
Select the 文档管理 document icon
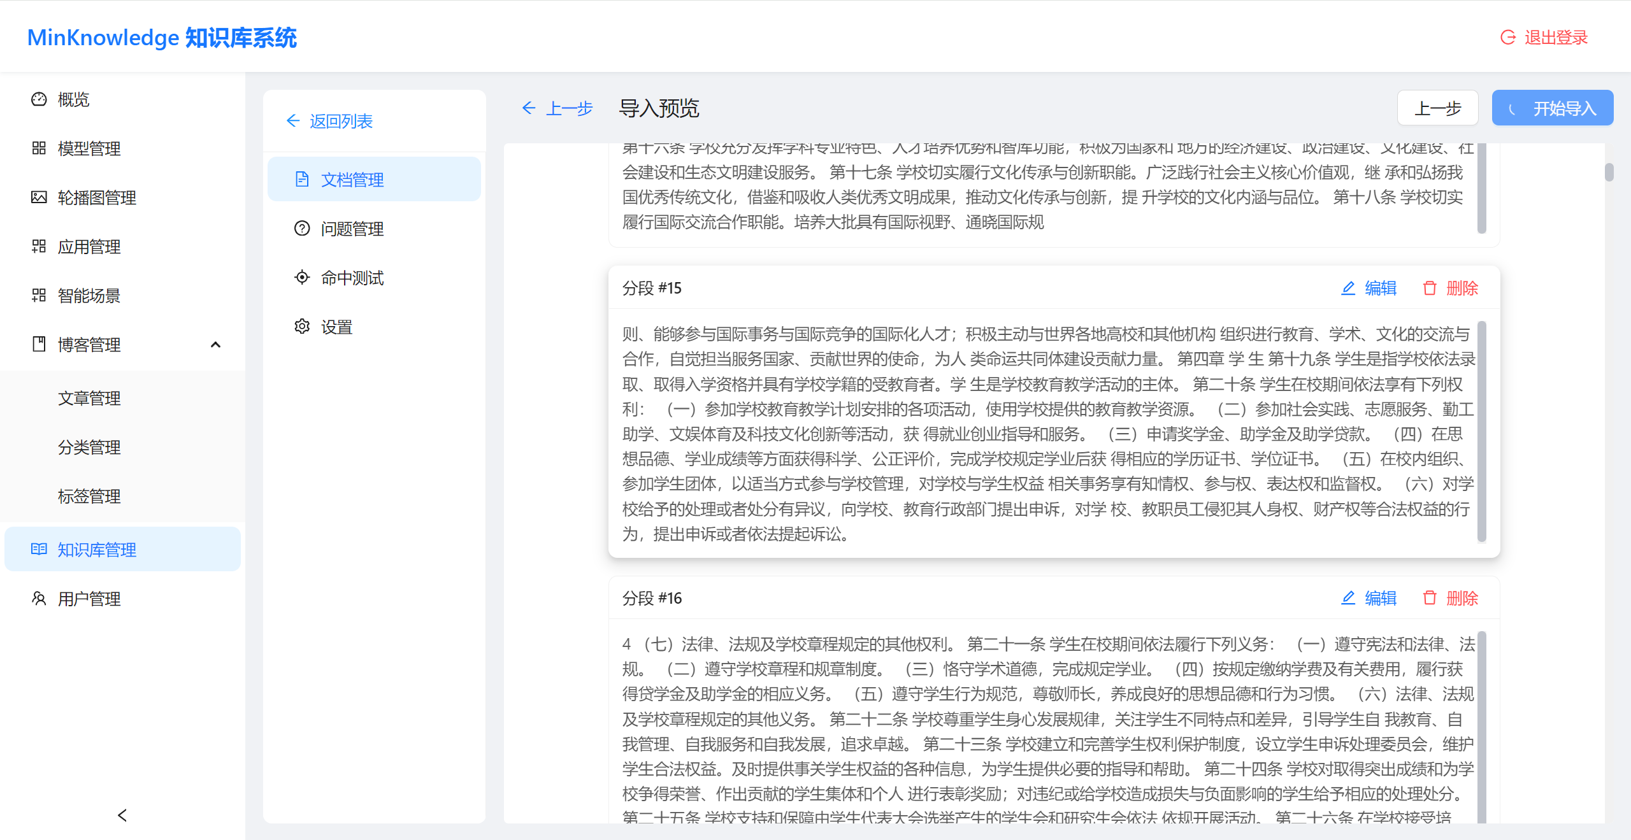click(302, 179)
